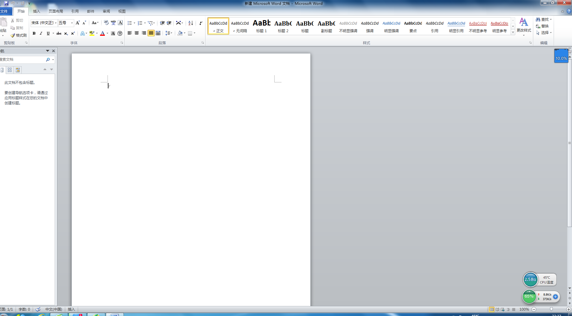The width and height of the screenshot is (572, 316).
Task: Toggle bold formatting
Action: pyautogui.click(x=34, y=33)
